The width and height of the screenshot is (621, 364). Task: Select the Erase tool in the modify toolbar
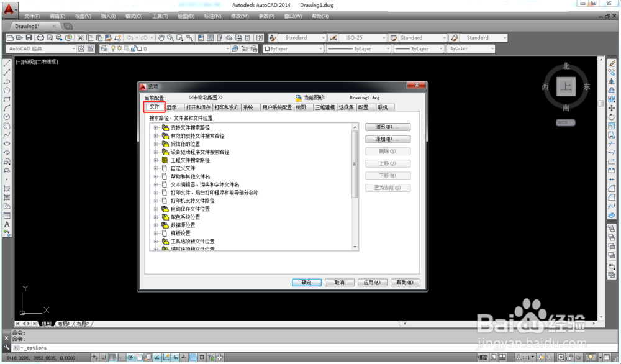point(612,63)
